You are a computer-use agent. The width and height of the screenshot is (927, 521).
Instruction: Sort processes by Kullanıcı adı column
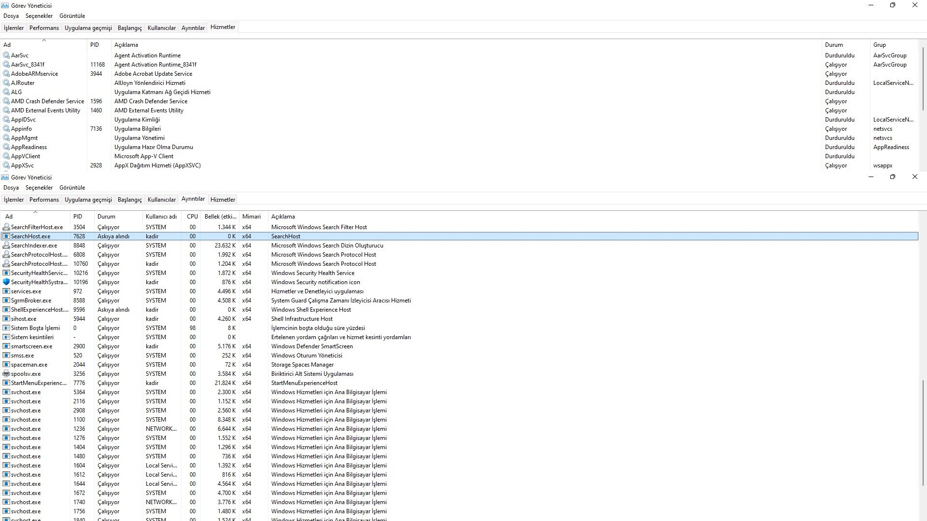161,217
